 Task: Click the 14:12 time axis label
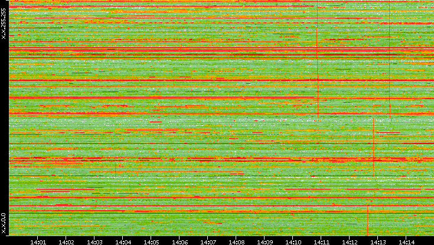[350, 242]
